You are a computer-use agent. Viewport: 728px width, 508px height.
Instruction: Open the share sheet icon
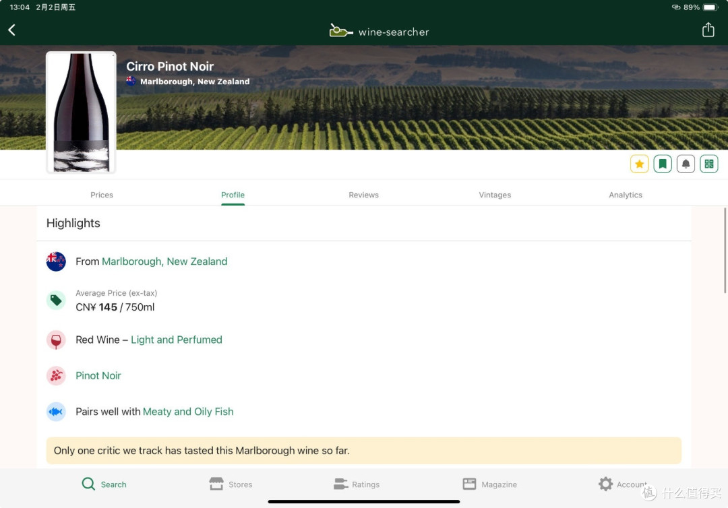[708, 30]
